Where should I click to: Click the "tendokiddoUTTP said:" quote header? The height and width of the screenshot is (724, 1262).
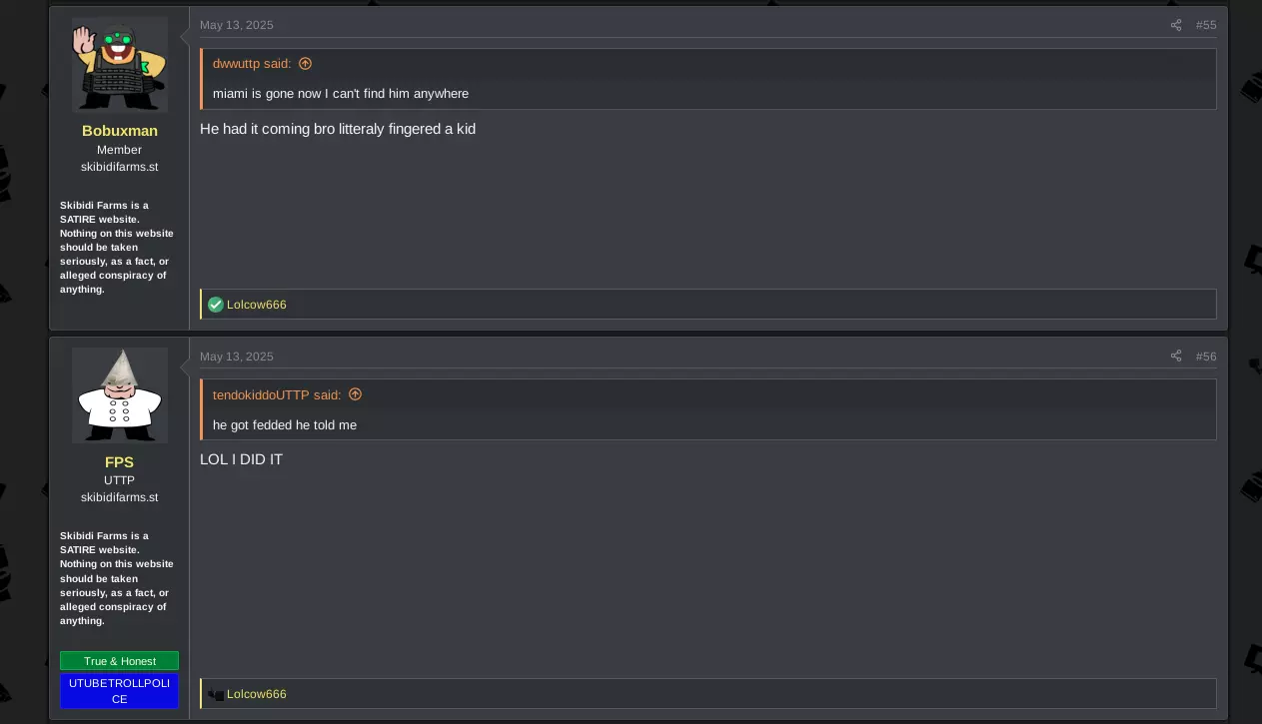point(277,394)
